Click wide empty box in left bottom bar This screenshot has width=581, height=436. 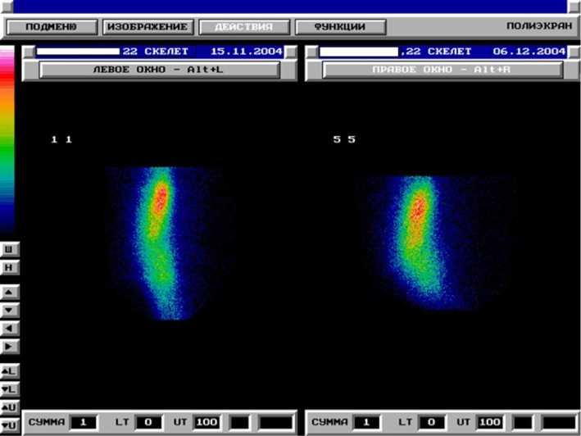275,422
